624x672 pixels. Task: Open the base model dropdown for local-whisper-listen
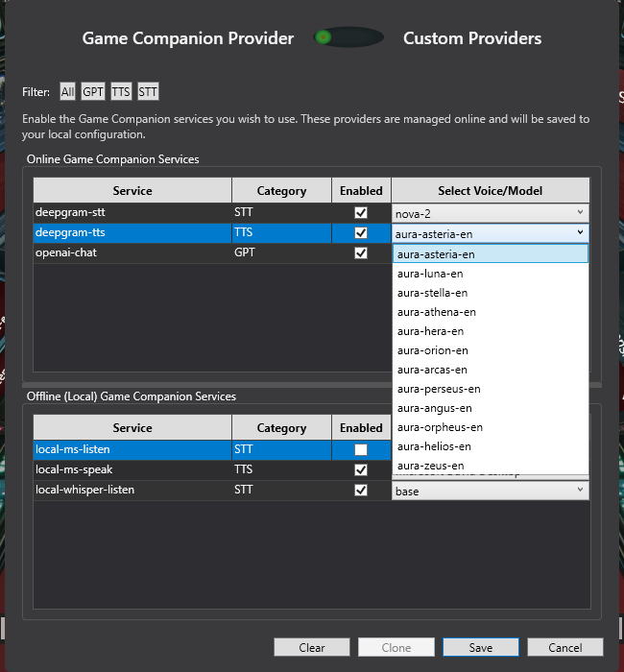490,491
